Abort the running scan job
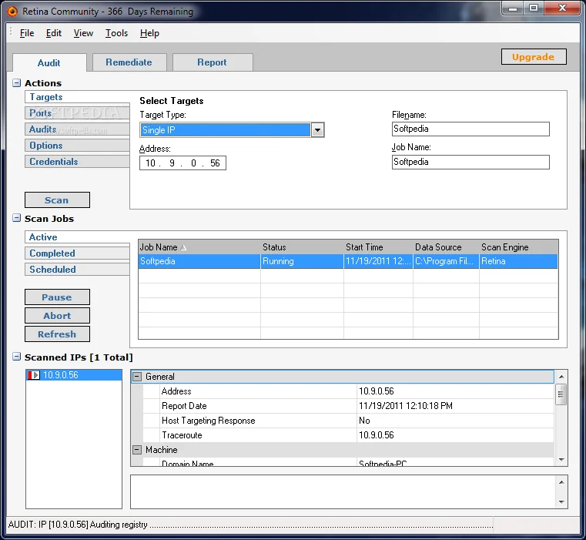The image size is (586, 540). (57, 316)
